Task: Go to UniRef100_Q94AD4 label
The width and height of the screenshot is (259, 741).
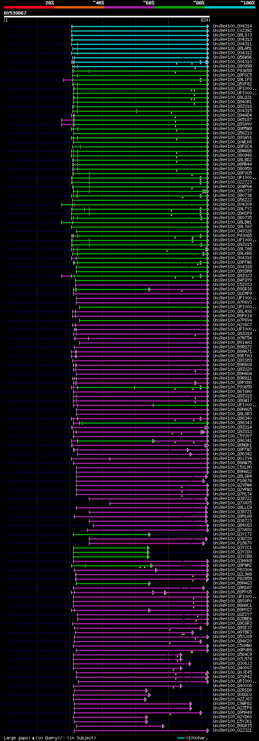Action: pos(232,115)
